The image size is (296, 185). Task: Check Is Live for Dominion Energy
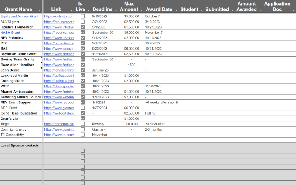[x=83, y=129]
